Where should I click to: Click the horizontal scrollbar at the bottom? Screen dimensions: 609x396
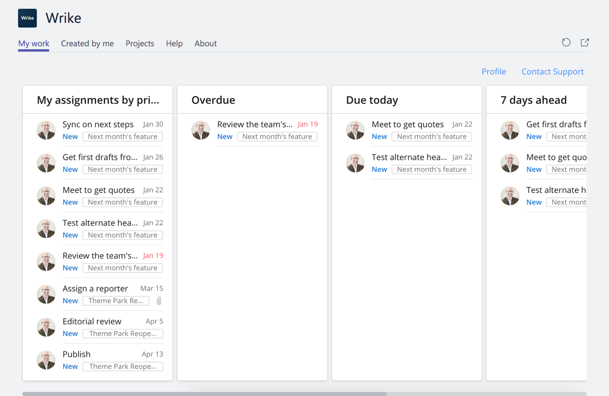pos(204,394)
